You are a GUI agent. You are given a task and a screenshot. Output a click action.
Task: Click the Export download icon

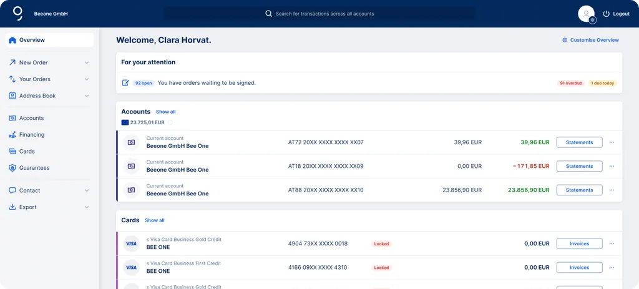(x=12, y=207)
